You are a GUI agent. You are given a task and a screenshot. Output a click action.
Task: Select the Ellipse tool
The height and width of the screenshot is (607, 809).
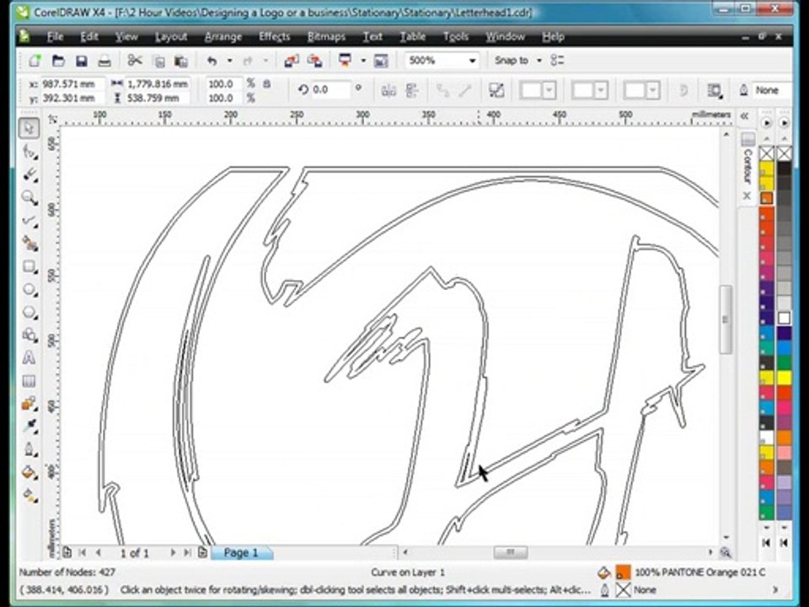point(29,289)
